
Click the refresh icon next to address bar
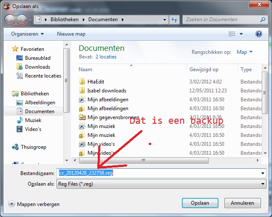click(x=174, y=19)
